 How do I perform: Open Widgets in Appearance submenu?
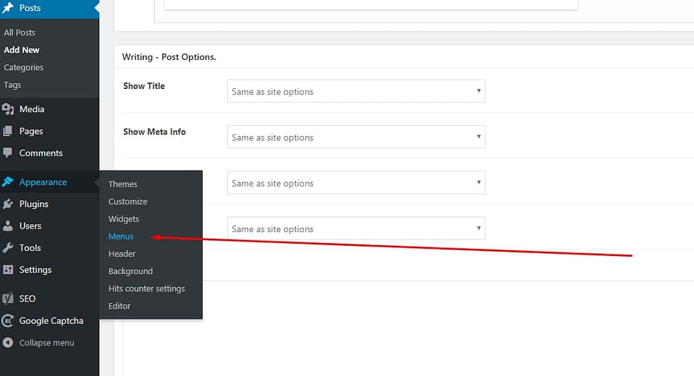click(124, 219)
